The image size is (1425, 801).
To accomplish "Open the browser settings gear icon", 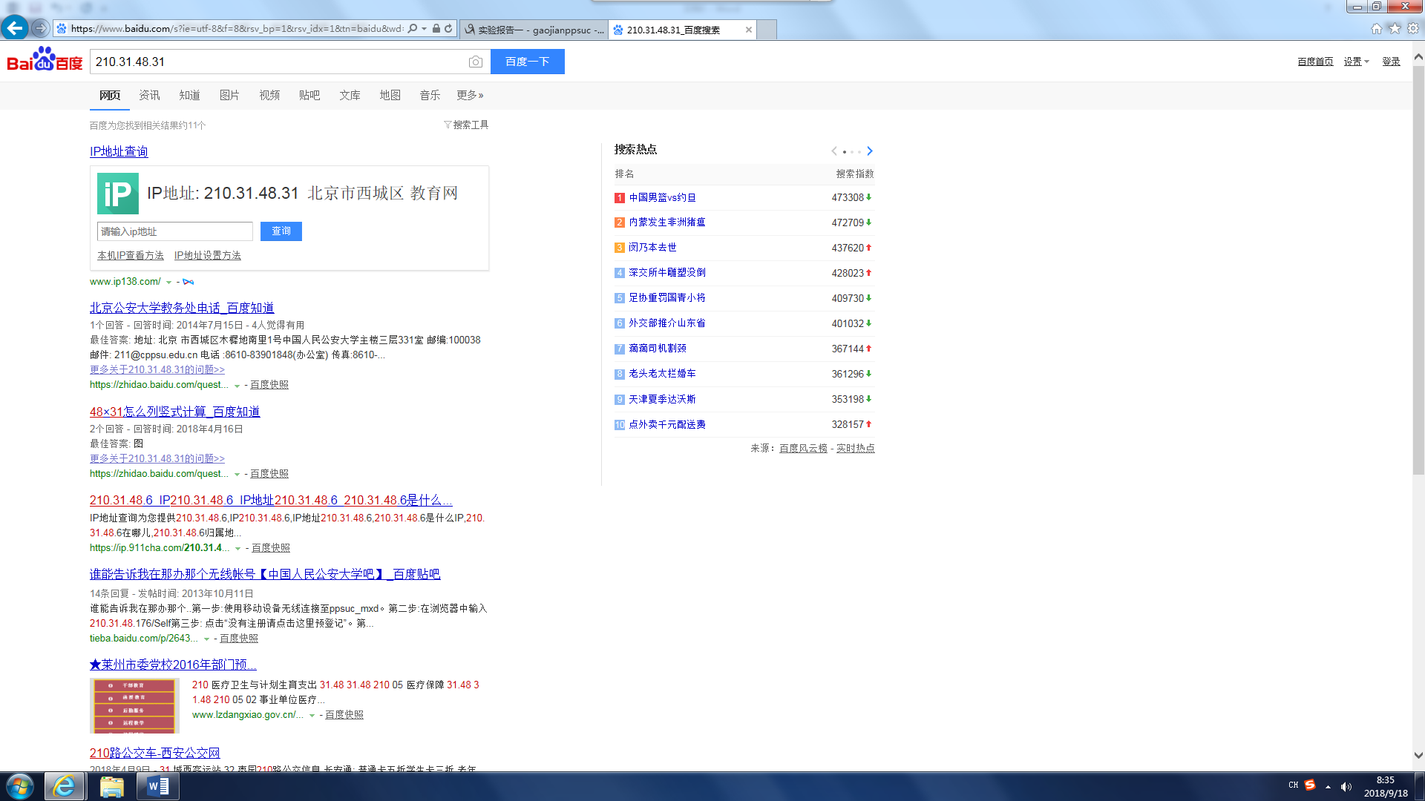I will (x=1413, y=29).
